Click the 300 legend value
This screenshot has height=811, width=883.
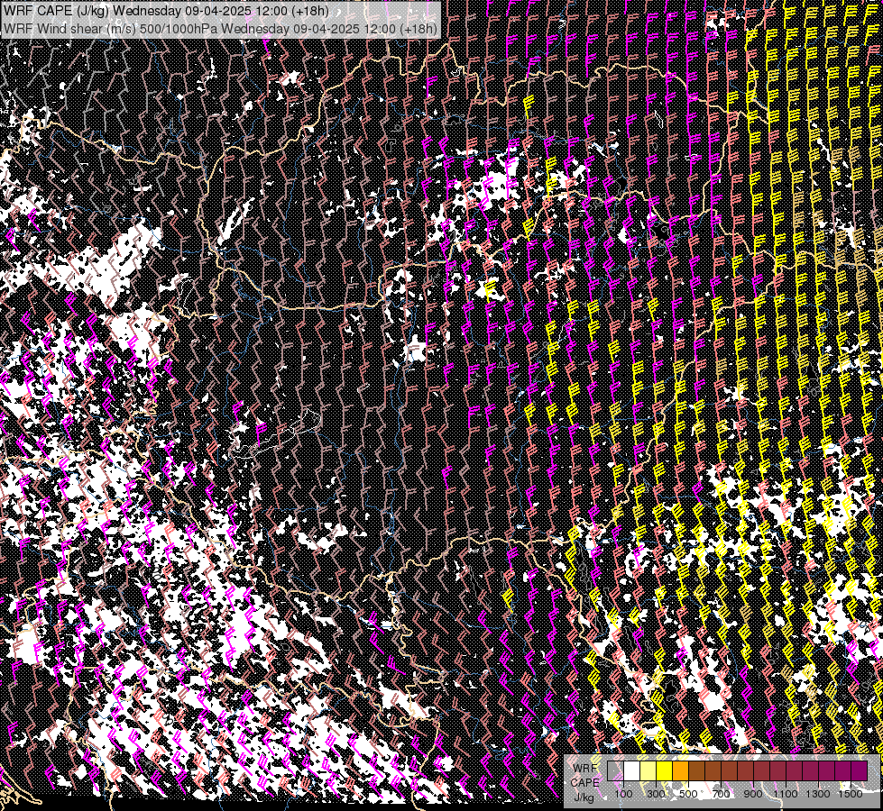tap(656, 794)
